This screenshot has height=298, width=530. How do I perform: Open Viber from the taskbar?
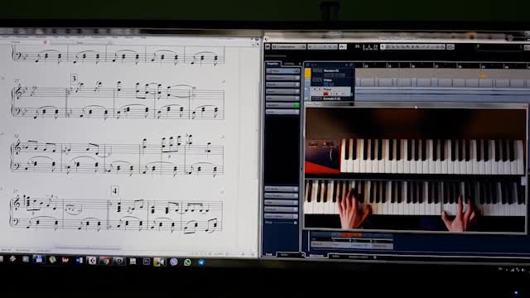click(x=174, y=262)
